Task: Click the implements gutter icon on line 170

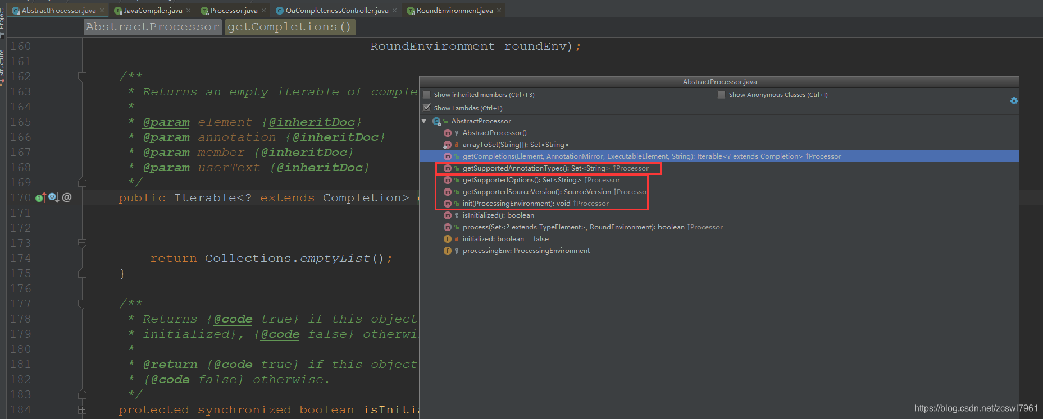Action: click(41, 197)
